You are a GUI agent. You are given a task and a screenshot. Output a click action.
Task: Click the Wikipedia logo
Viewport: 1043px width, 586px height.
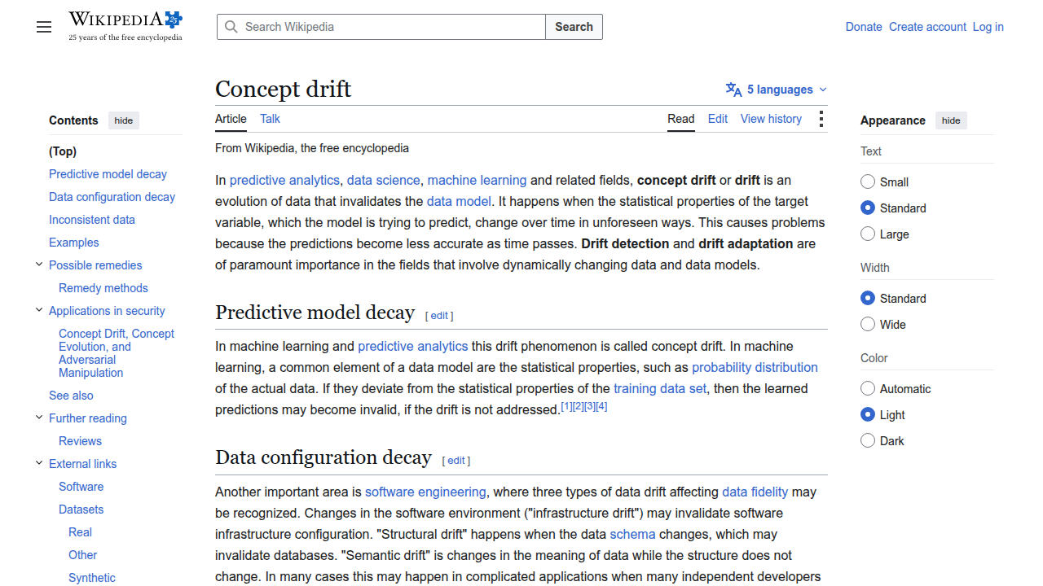point(125,26)
